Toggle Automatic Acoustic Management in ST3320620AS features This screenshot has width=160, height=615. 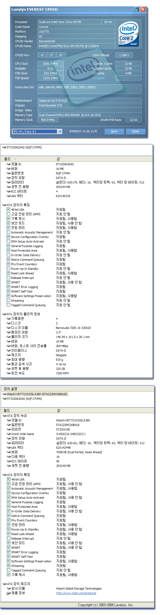coord(9,232)
